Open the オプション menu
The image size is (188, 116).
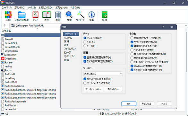pyautogui.click(x=61, y=8)
